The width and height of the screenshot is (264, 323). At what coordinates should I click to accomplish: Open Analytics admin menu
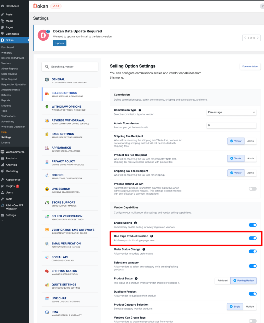pyautogui.click(x=15, y=165)
